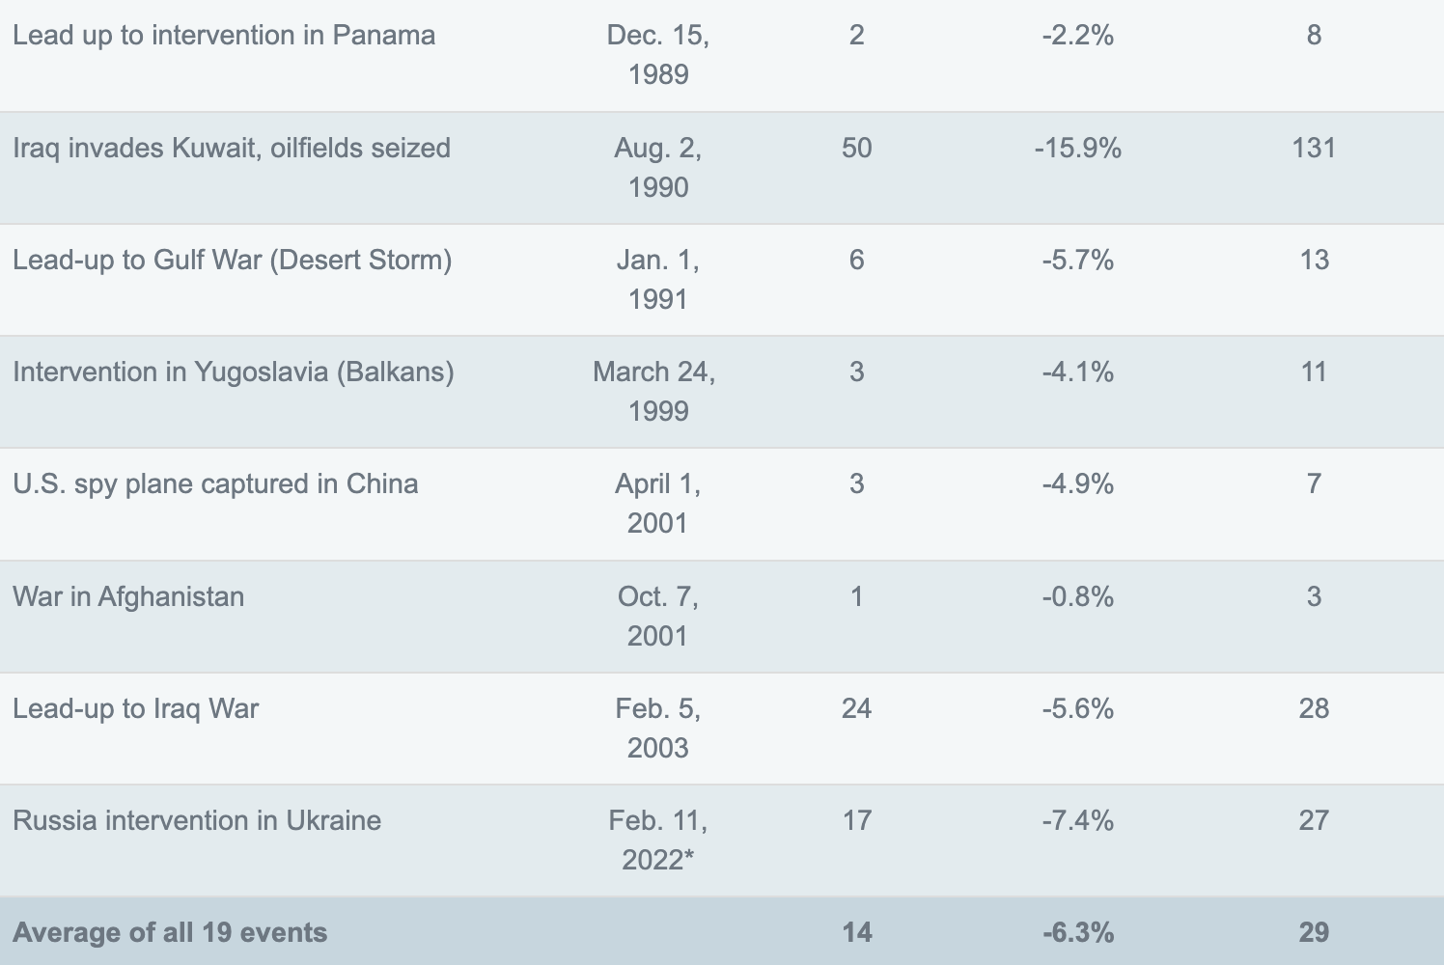Select the Aug. 2, 1990 date

(x=658, y=167)
